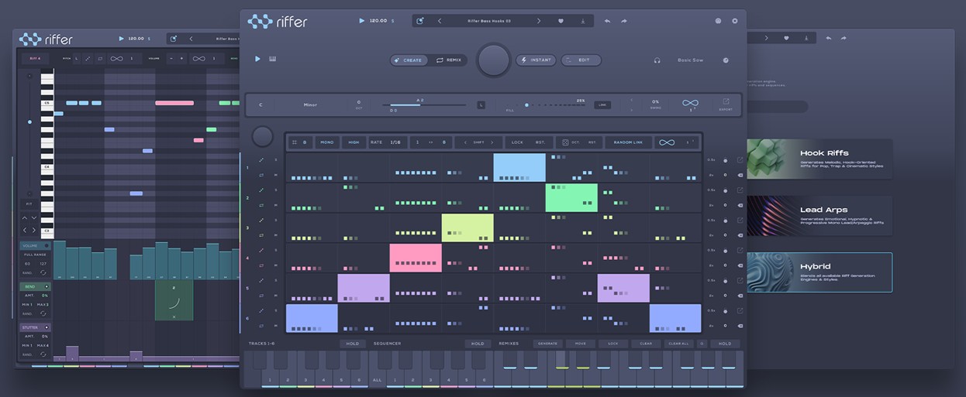Click the track 6 export icon at the row end
Screen dimensions: 966x397
pyautogui.click(x=740, y=311)
